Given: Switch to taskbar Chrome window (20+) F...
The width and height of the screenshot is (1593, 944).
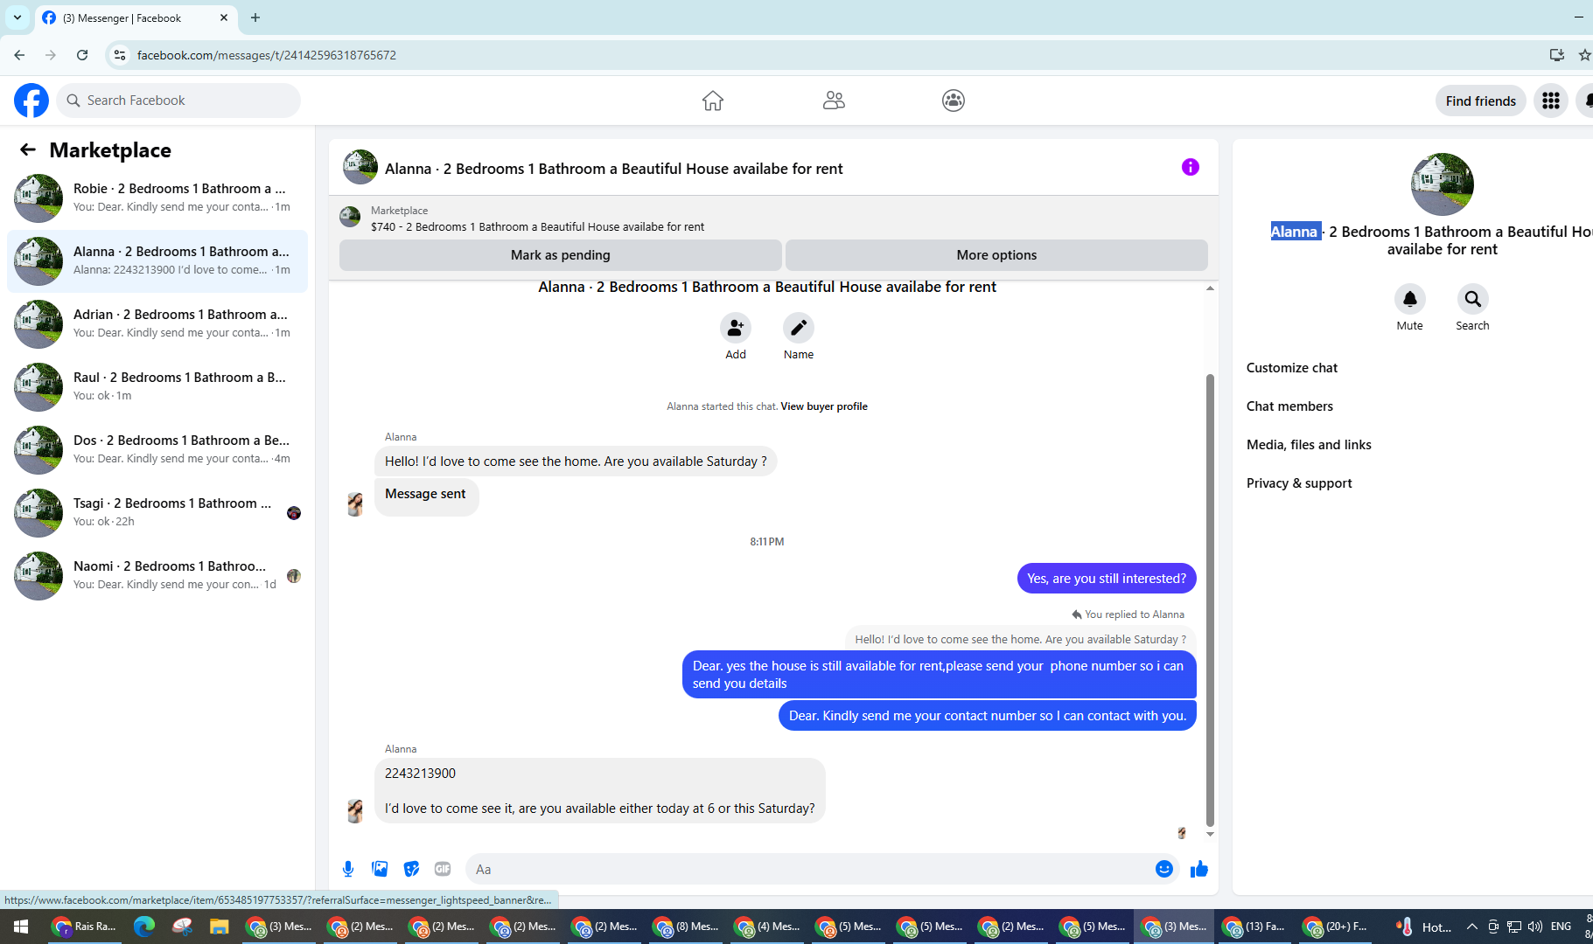Looking at the screenshot, I should [1336, 927].
